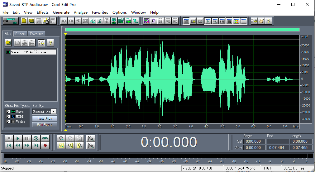Image resolution: width=315 pixels, height=172 pixels.
Task: Toggle the Full Paths button
Action: [45, 125]
